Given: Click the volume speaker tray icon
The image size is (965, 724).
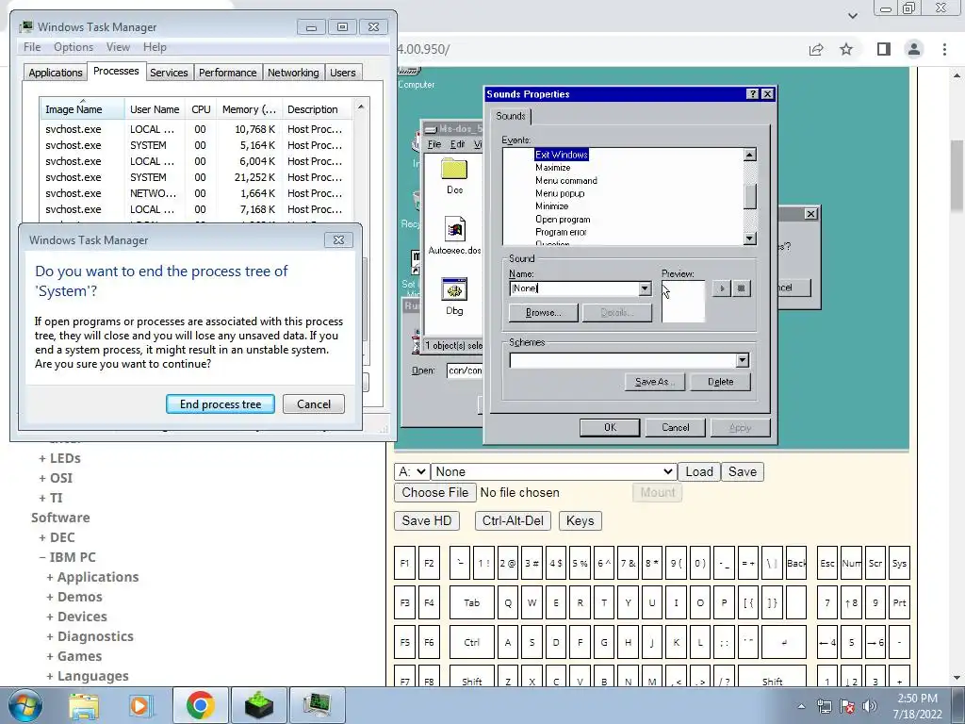Looking at the screenshot, I should coord(870,706).
